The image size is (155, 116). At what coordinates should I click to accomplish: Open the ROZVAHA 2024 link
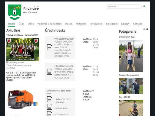61,114
